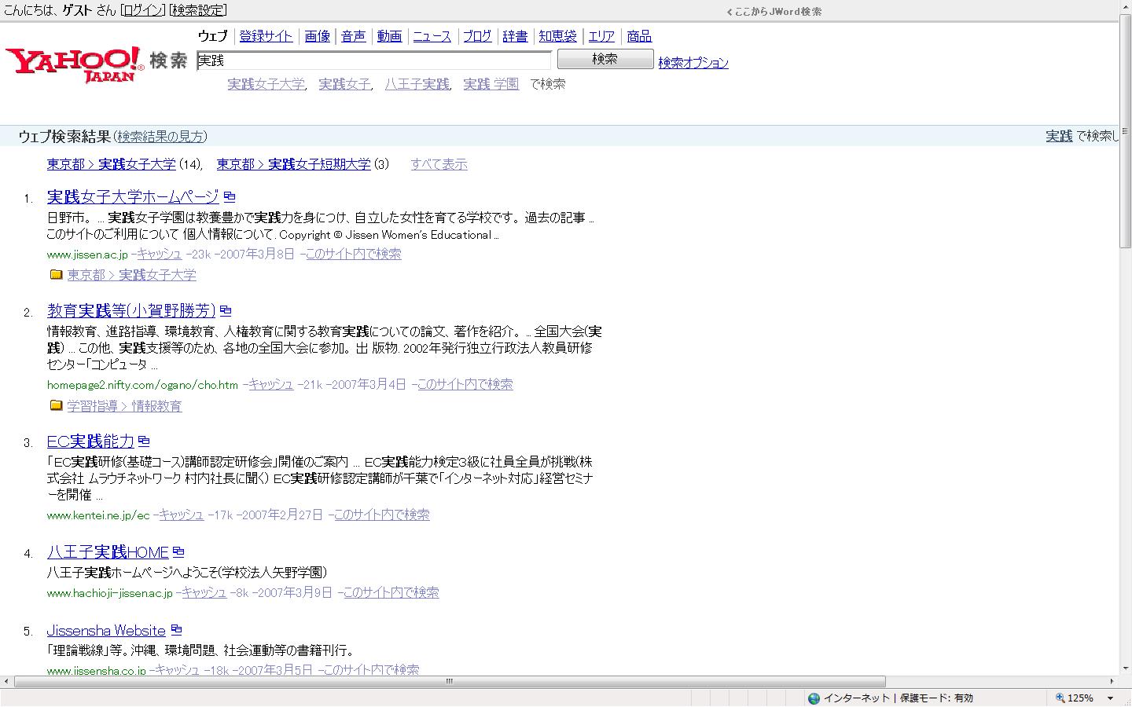This screenshot has width=1132, height=707.
Task: Switch to 画像 search tab
Action: (x=318, y=36)
